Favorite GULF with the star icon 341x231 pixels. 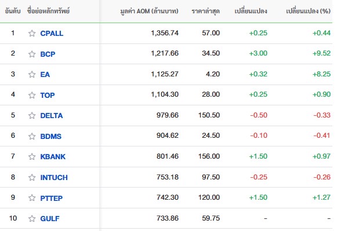pos(32,218)
